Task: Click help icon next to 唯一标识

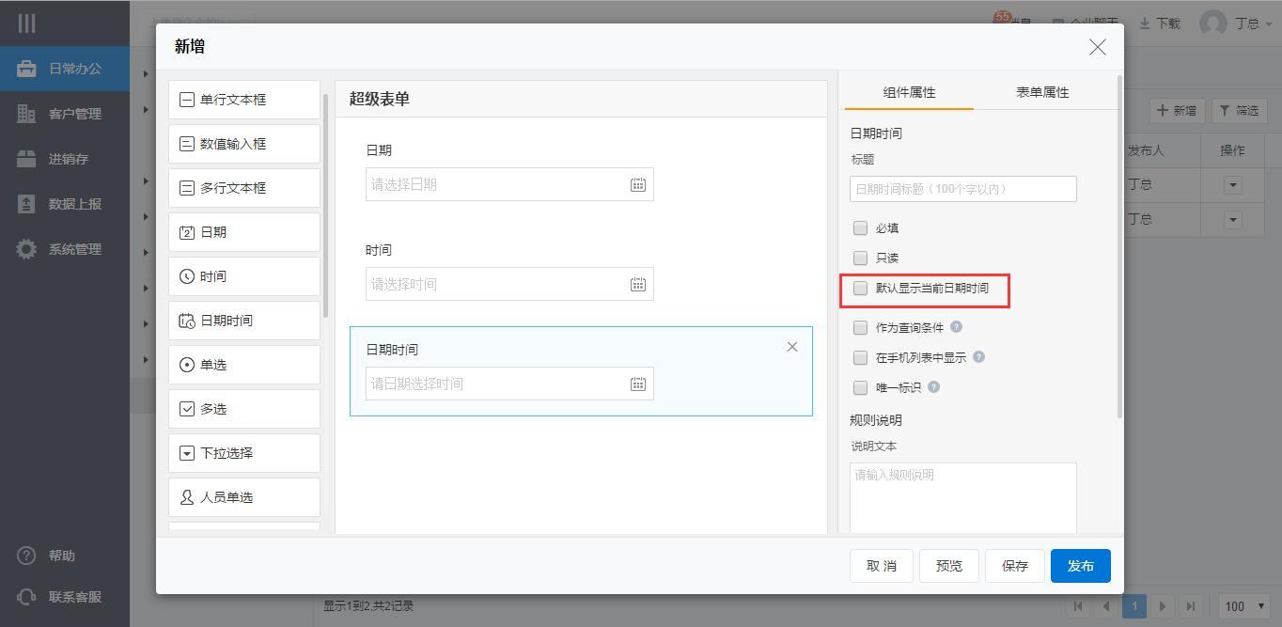Action: (933, 387)
